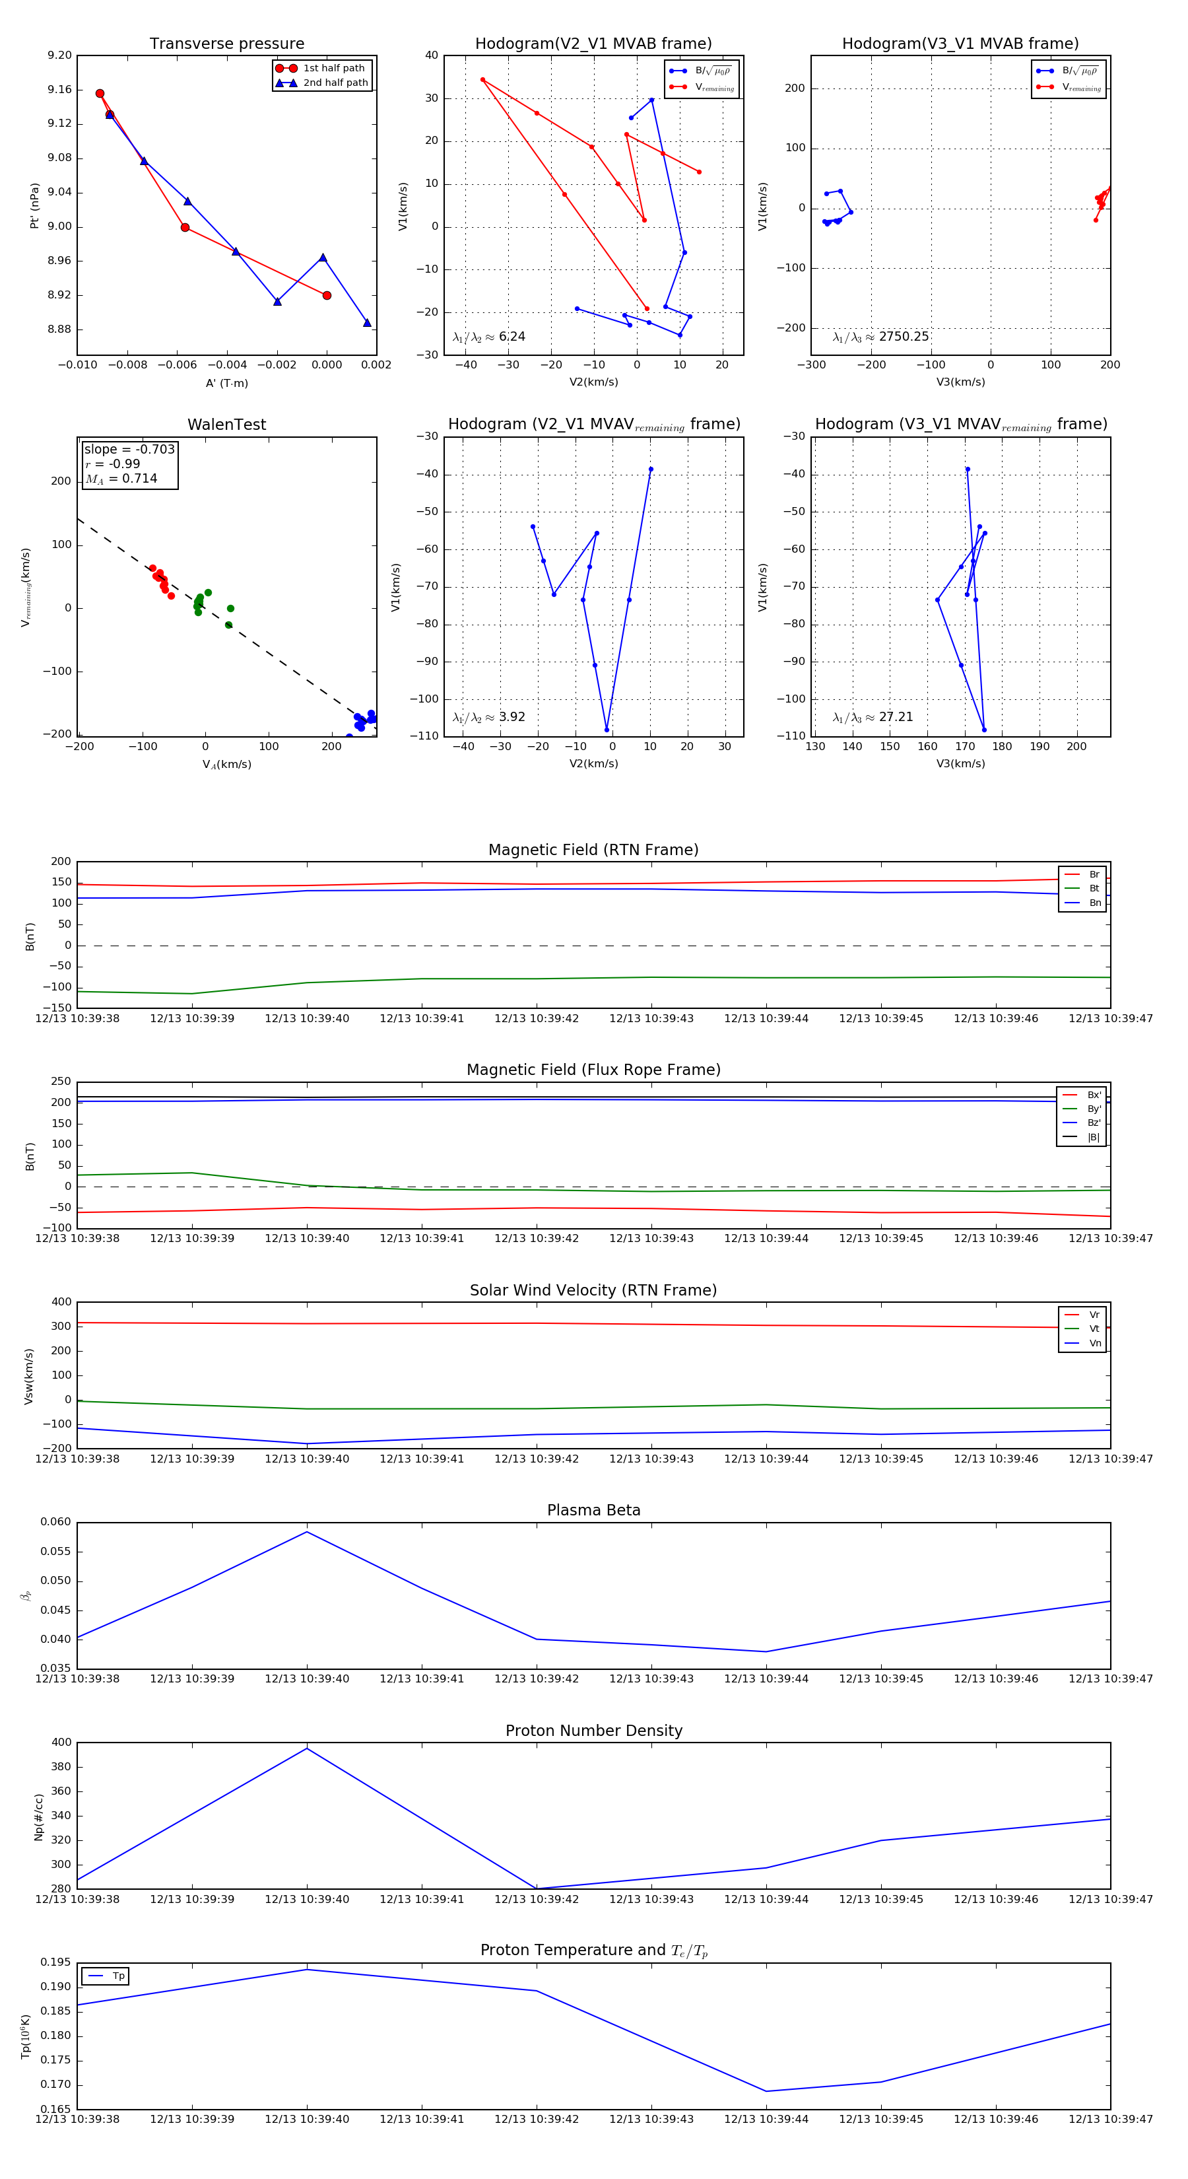This screenshot has height=2179, width=1188.
Task: Click the "Plasma Beta" plot title
Action: click(x=593, y=1511)
